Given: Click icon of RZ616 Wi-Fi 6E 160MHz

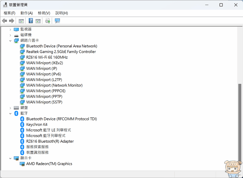Looking at the screenshot, I should [22, 57].
